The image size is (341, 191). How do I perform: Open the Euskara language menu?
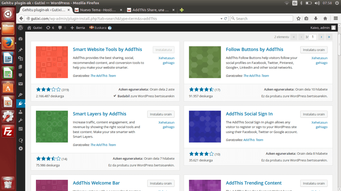[98, 28]
